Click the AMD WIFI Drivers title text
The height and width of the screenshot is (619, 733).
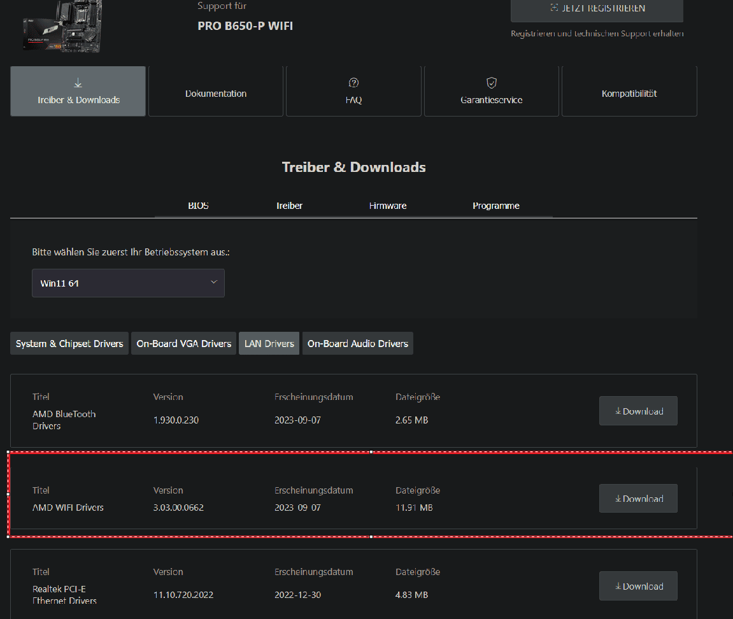(x=68, y=508)
